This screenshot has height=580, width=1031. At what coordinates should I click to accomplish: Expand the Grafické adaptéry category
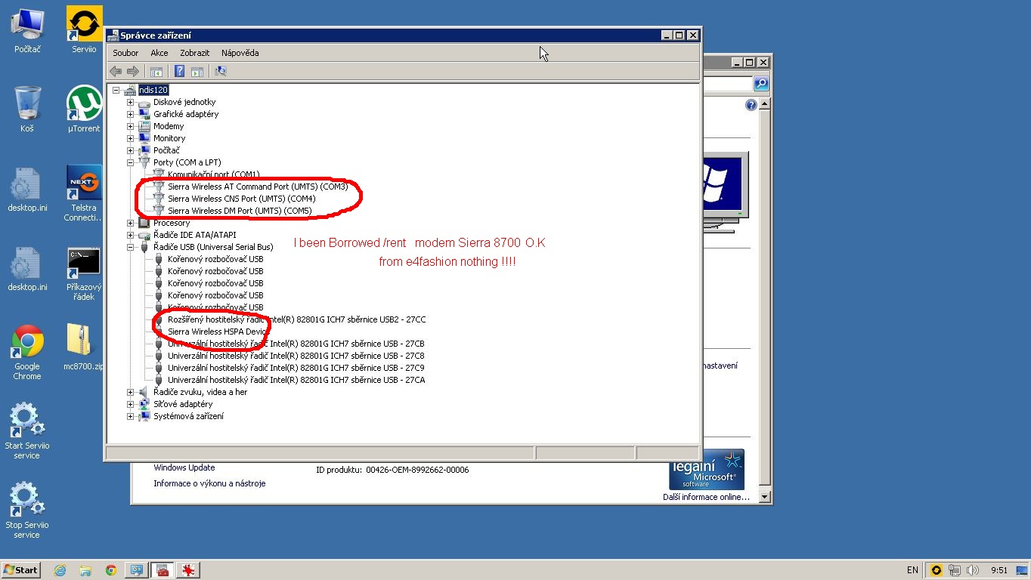click(130, 114)
